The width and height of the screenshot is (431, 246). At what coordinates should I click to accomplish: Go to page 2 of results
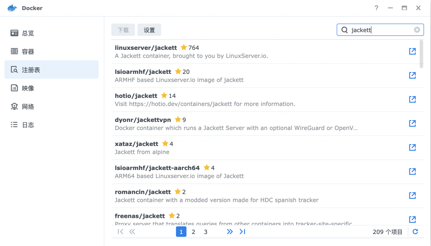pyautogui.click(x=193, y=232)
